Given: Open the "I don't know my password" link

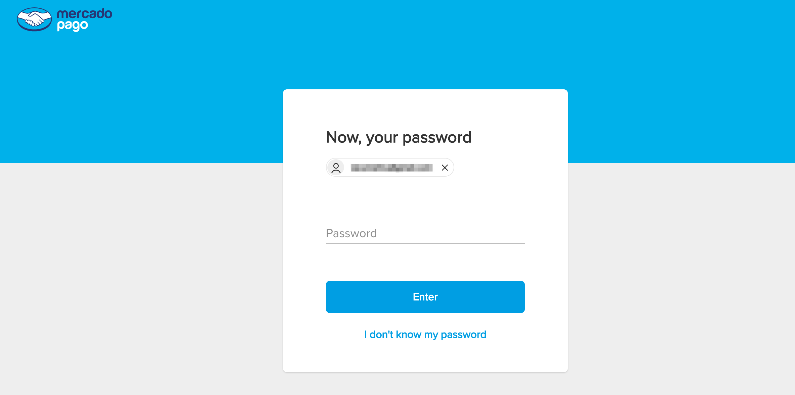Looking at the screenshot, I should click(425, 335).
